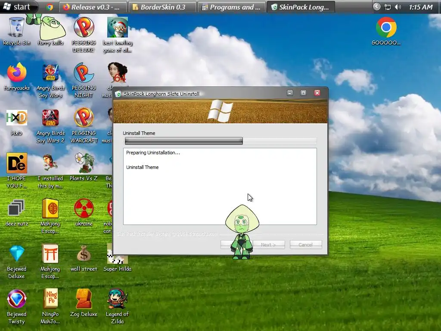Open the network tray icon

click(388, 7)
